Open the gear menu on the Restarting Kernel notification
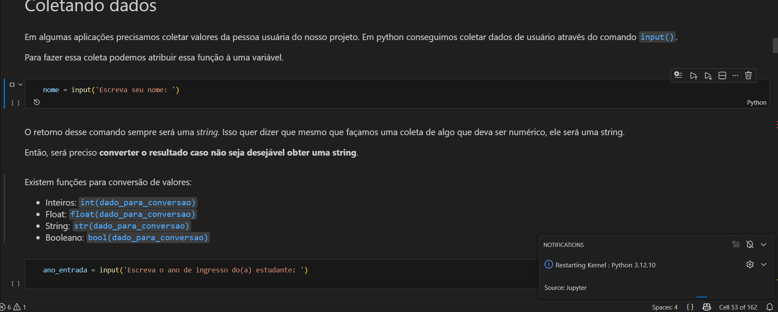The image size is (778, 312). point(750,264)
